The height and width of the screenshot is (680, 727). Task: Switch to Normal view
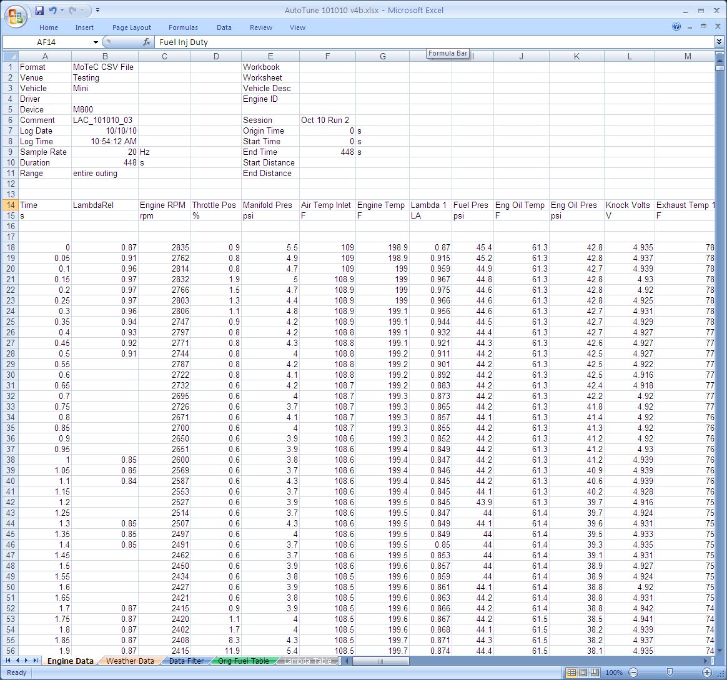pos(571,673)
